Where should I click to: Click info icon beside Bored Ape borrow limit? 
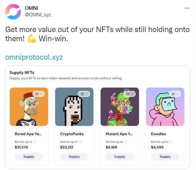(35, 142)
